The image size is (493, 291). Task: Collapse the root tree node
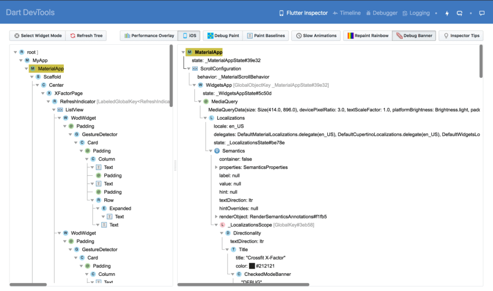coord(16,52)
